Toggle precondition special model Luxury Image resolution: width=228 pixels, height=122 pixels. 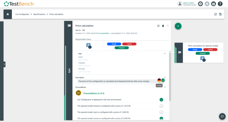161,118
